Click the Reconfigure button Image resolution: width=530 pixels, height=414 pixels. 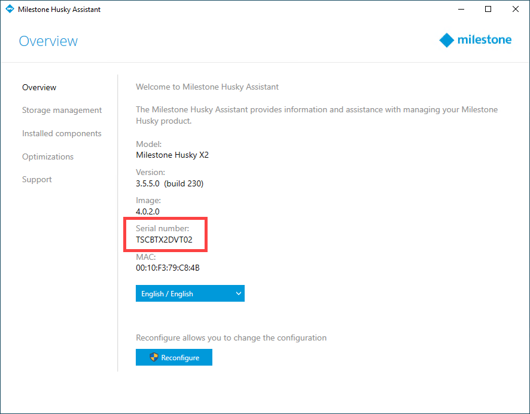pos(173,357)
